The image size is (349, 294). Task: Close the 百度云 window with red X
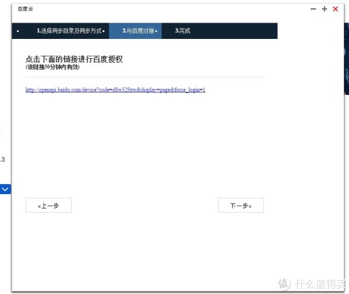coord(336,9)
